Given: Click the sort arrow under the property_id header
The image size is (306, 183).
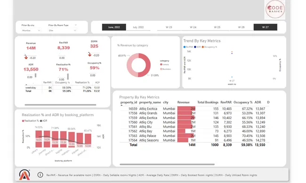Looking at the screenshot, I should pyautogui.click(x=121, y=105).
